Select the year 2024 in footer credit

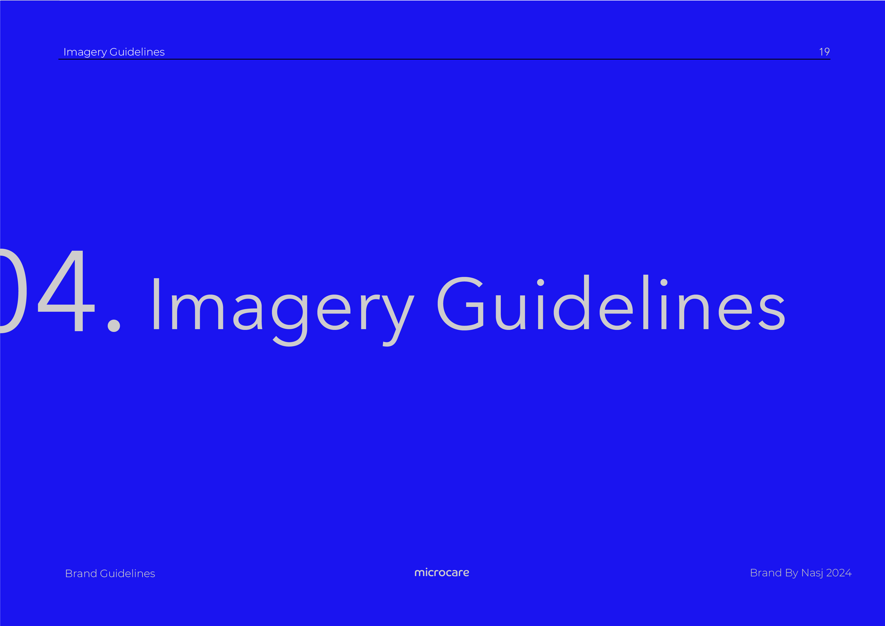(x=839, y=573)
